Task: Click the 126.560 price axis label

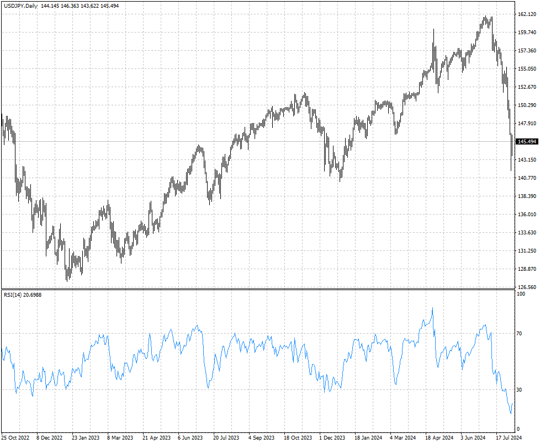Action: [526, 287]
